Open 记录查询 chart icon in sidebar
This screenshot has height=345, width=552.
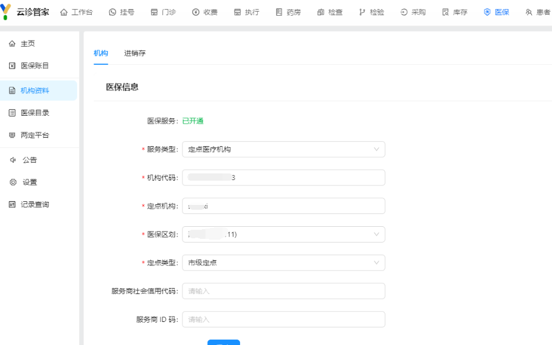point(13,204)
